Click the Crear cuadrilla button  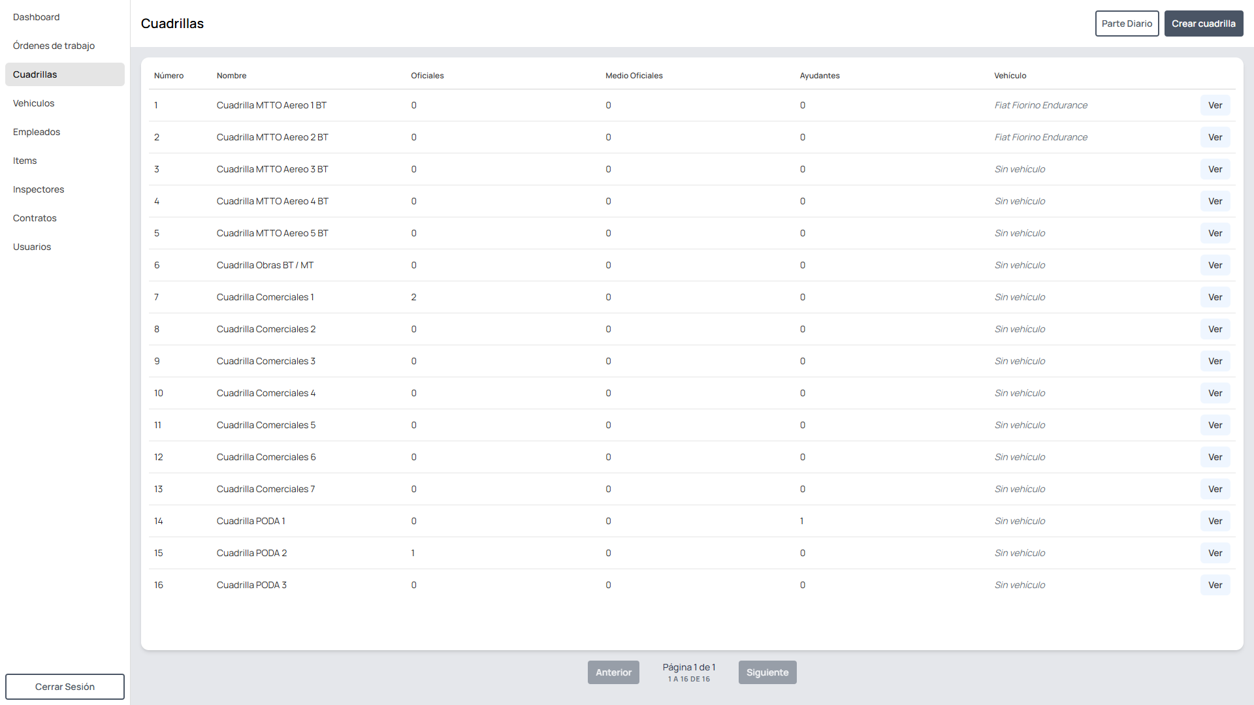point(1203,23)
